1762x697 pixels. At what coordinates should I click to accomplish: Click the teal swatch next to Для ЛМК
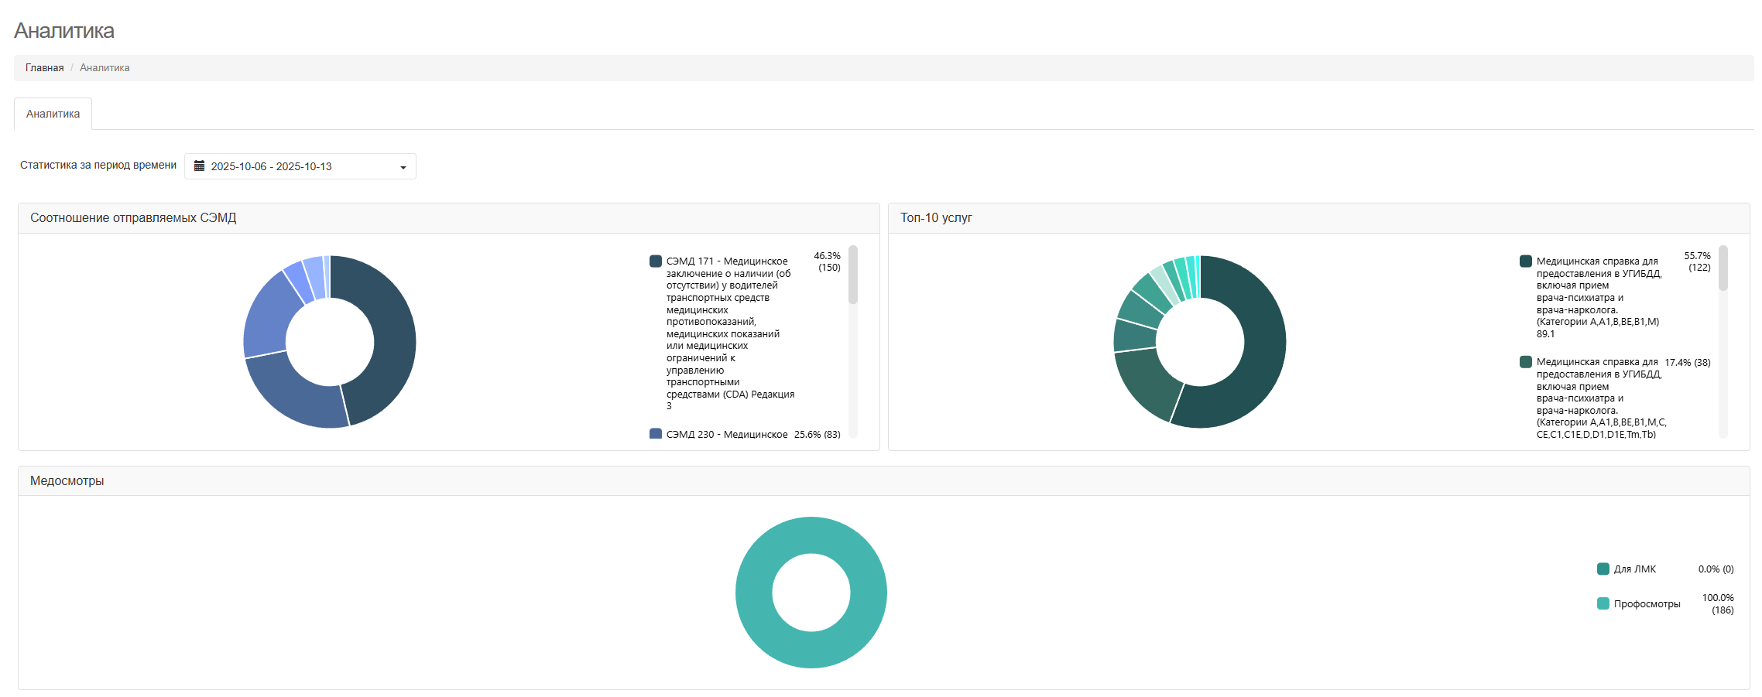click(1603, 569)
